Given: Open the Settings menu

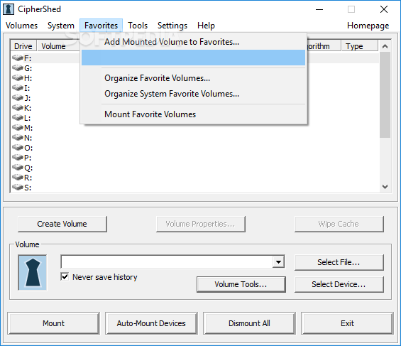Looking at the screenshot, I should (x=172, y=26).
